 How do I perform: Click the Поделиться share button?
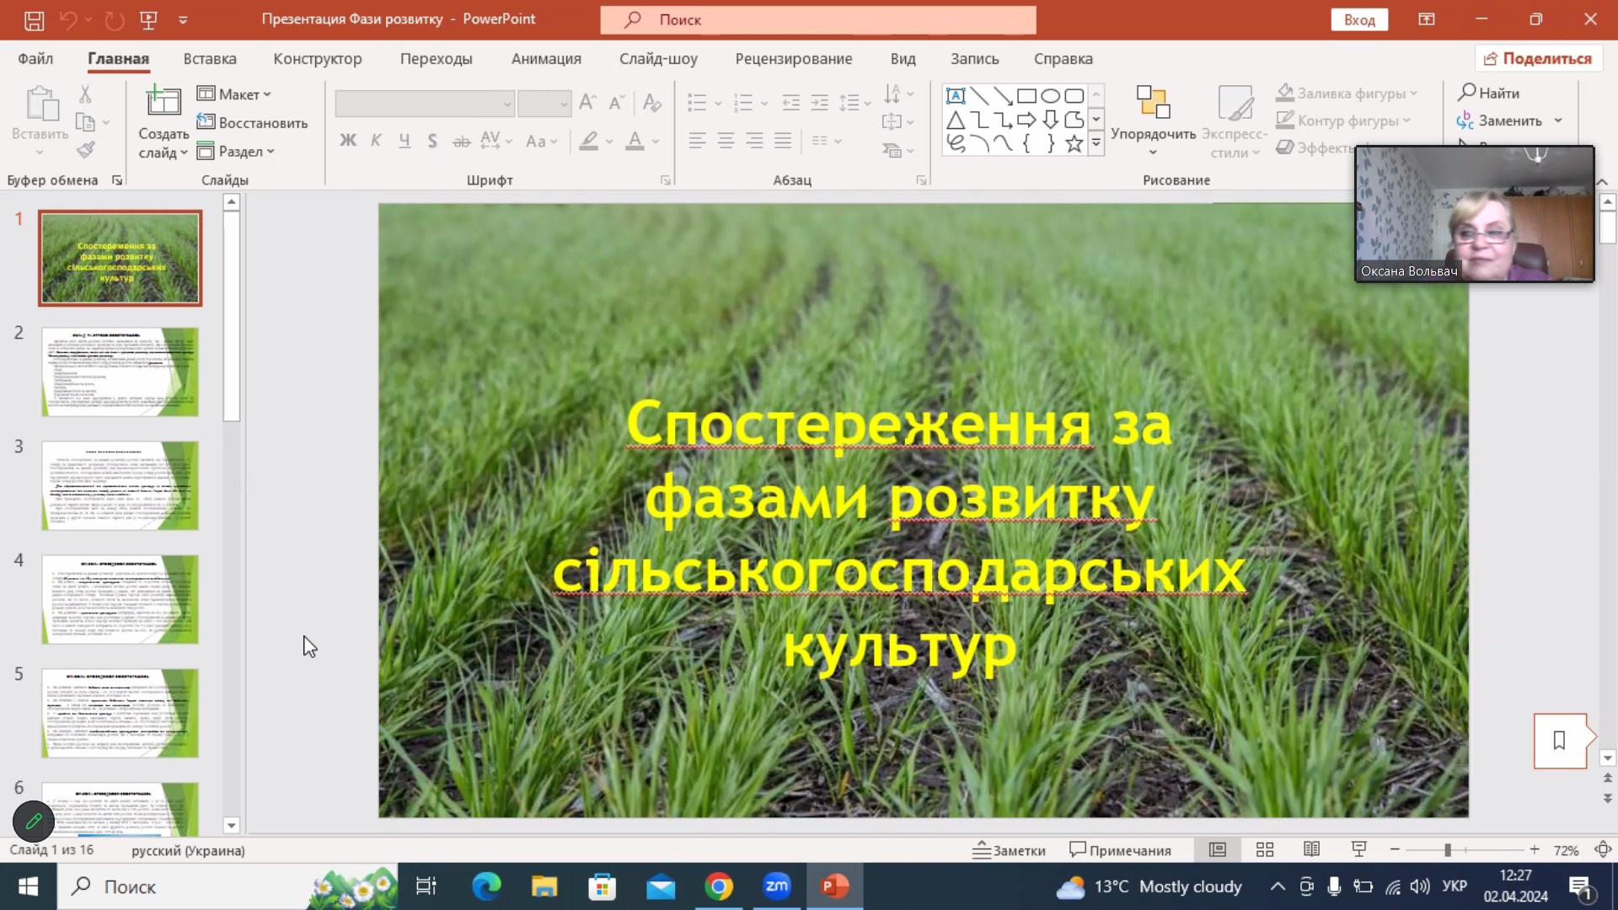point(1538,59)
